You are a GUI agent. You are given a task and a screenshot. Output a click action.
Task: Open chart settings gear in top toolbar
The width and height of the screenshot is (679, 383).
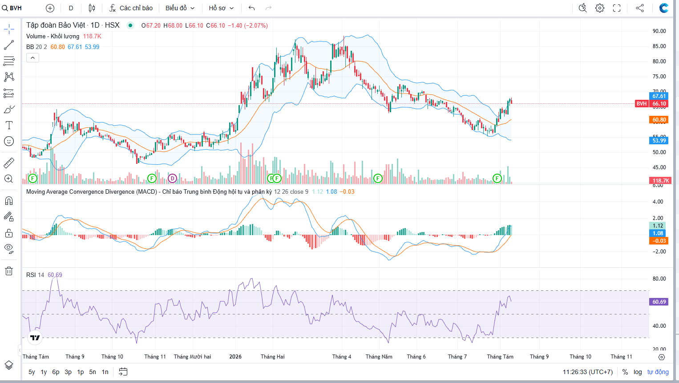[600, 8]
